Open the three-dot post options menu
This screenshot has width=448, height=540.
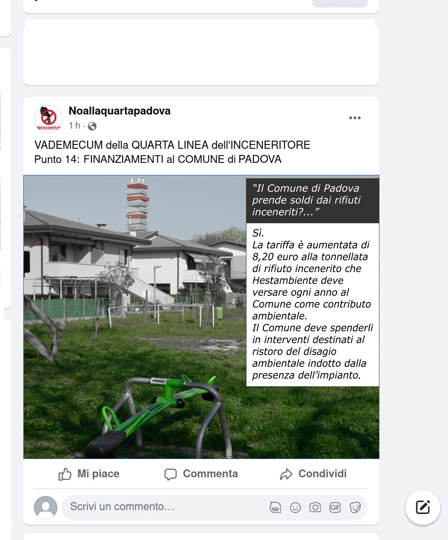[x=354, y=118]
